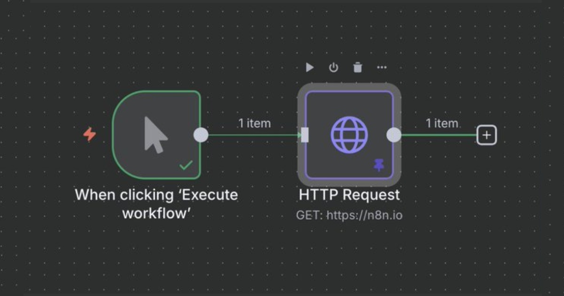The height and width of the screenshot is (296, 564).
Task: Add a new node with the plus button
Action: (x=486, y=135)
